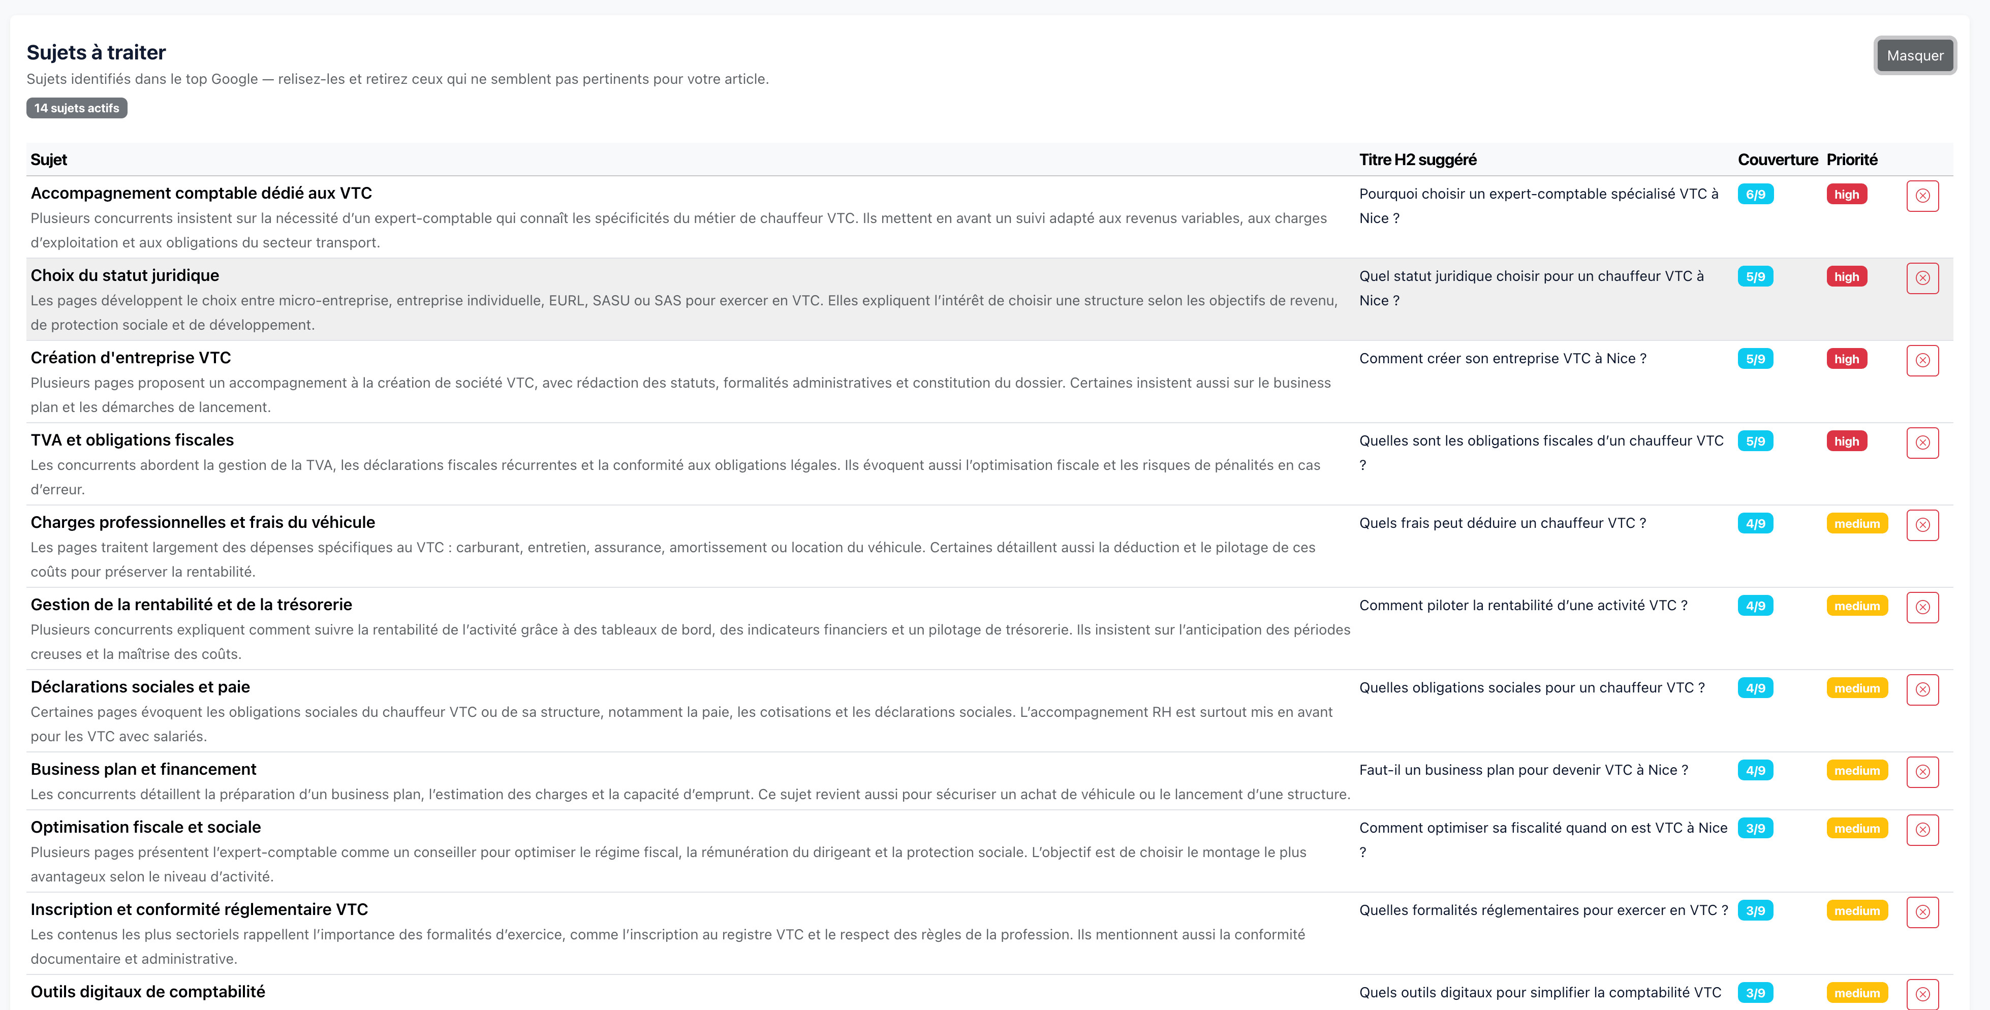The width and height of the screenshot is (1990, 1010).
Task: Remove 'Outils digitaux de comptabilité' subject
Action: (x=1922, y=994)
